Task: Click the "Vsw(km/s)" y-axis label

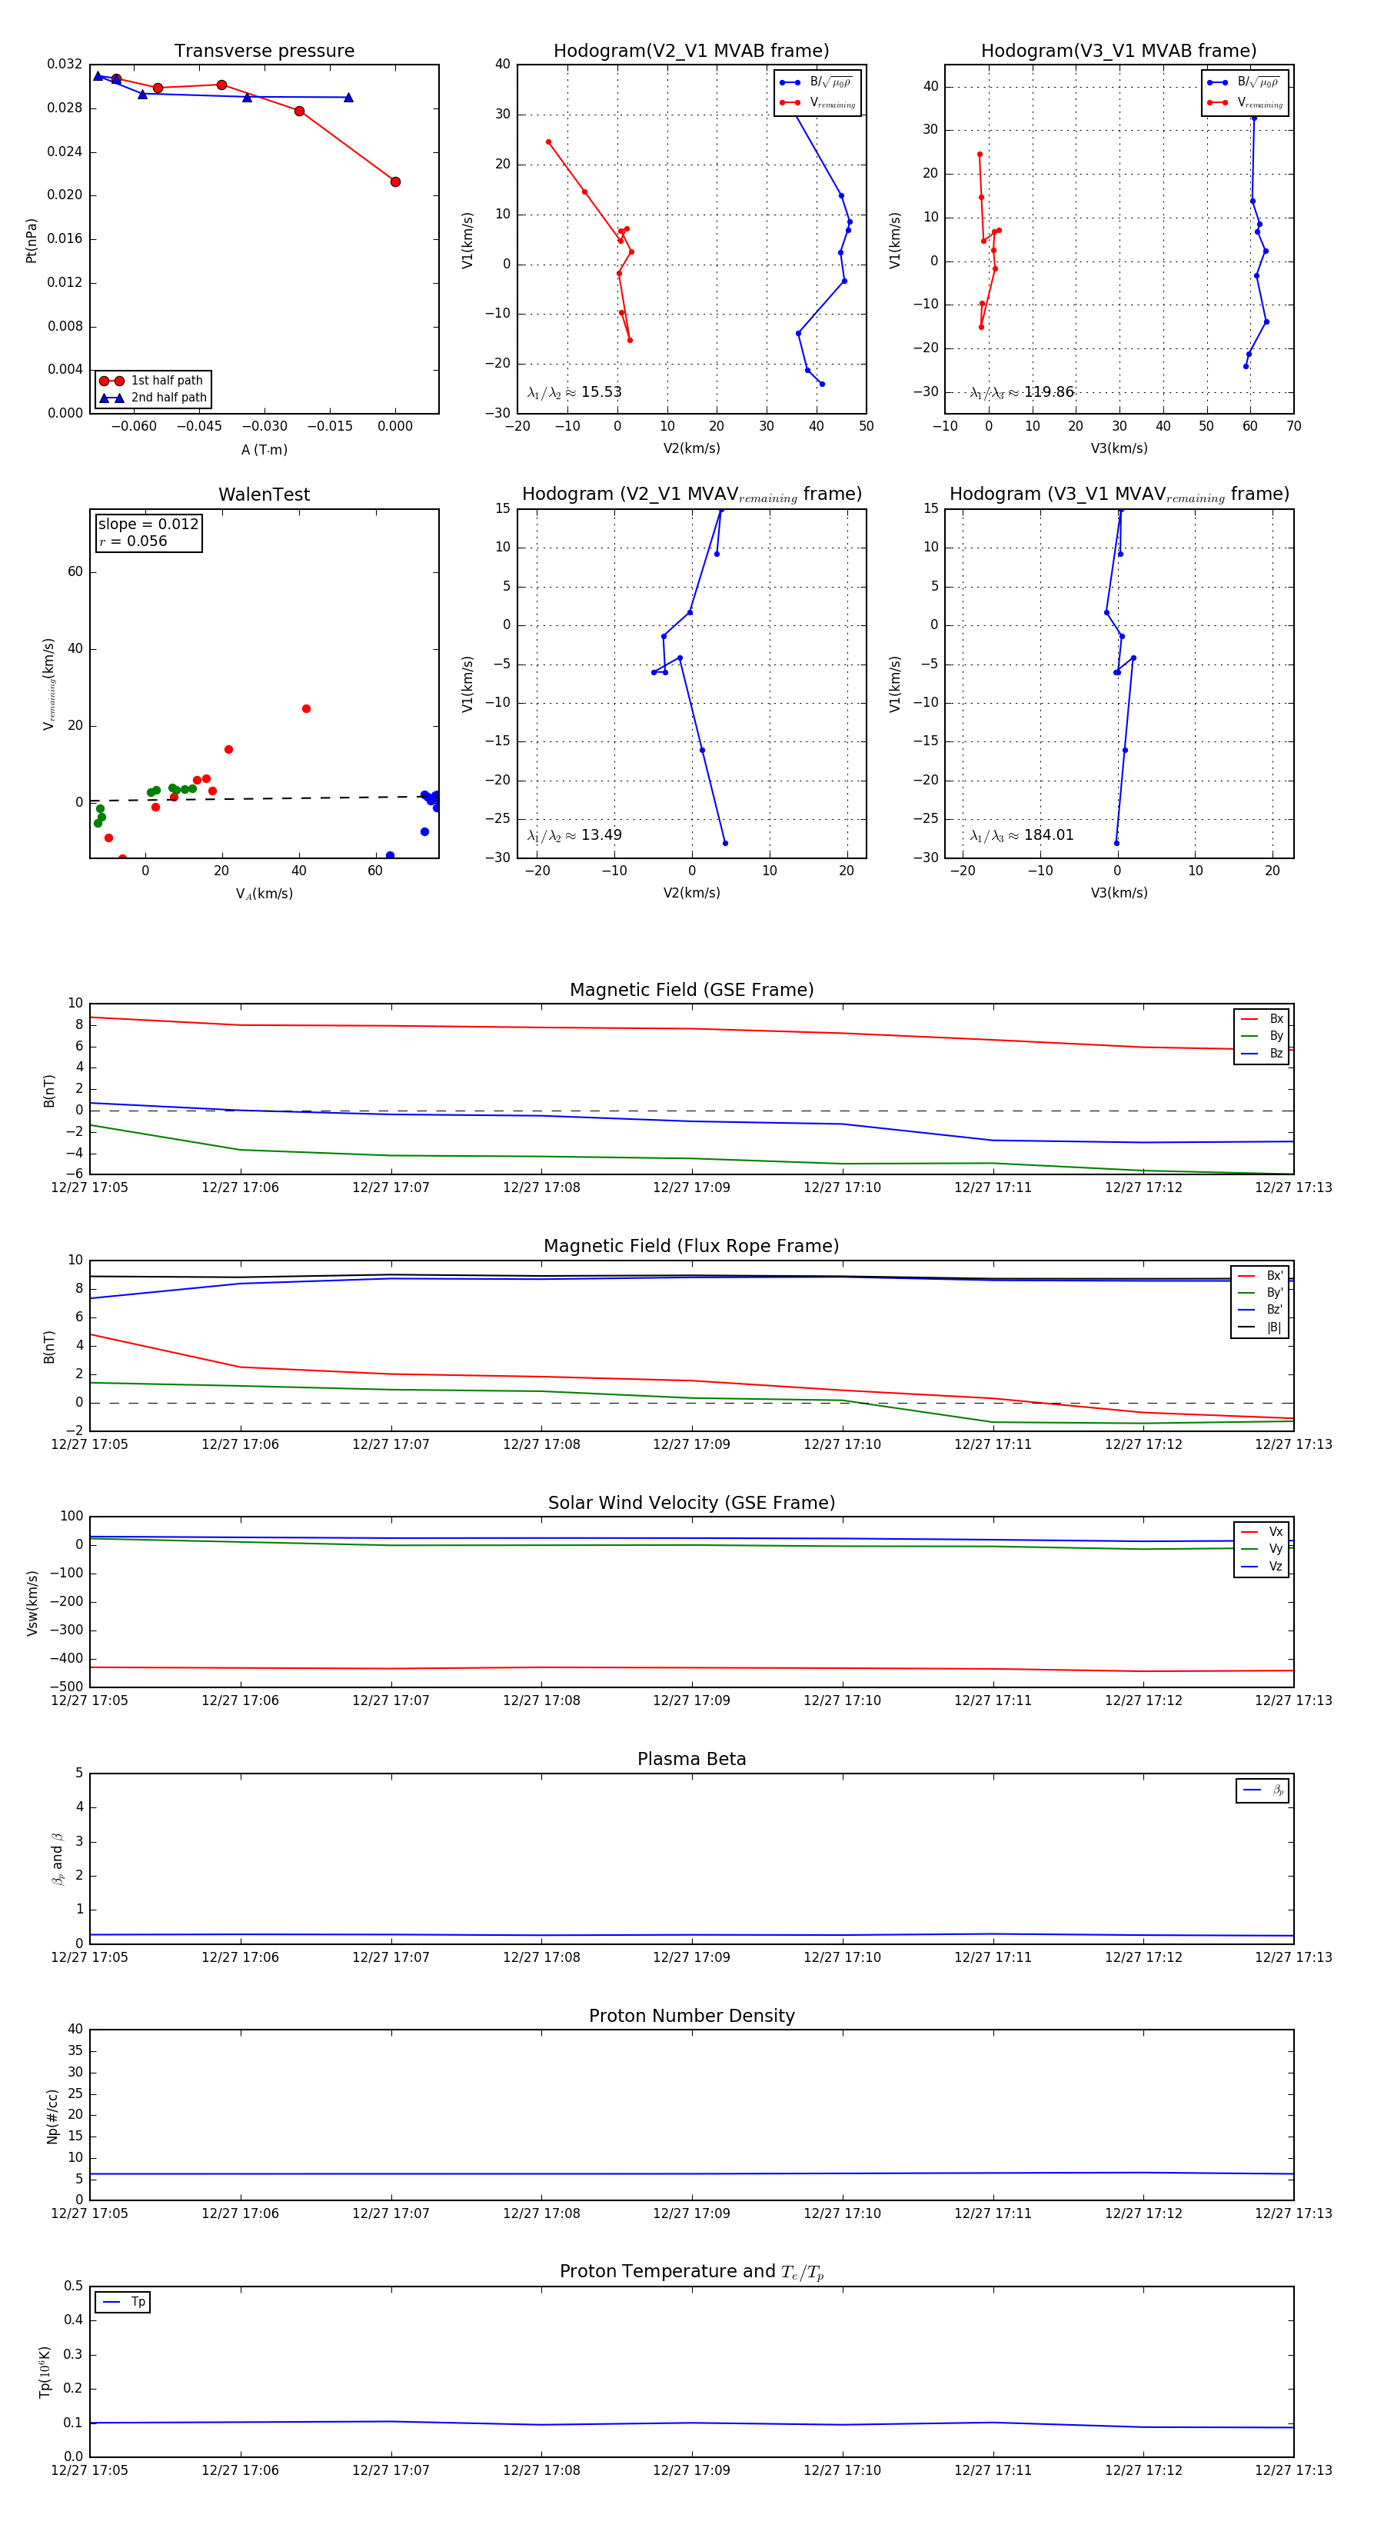Action: coord(32,1603)
